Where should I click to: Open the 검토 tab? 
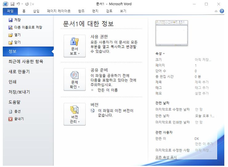point(109,11)
